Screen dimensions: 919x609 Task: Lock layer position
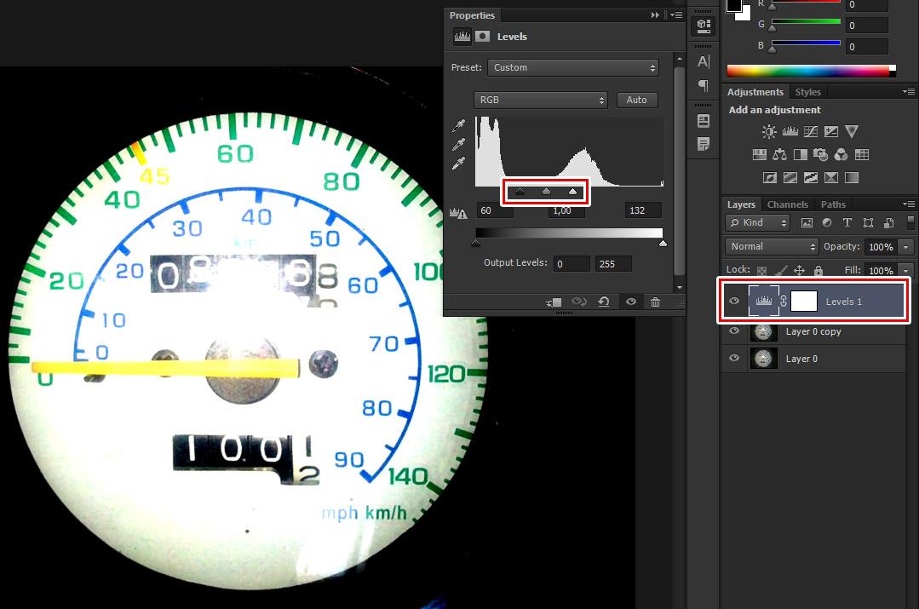pyautogui.click(x=799, y=270)
